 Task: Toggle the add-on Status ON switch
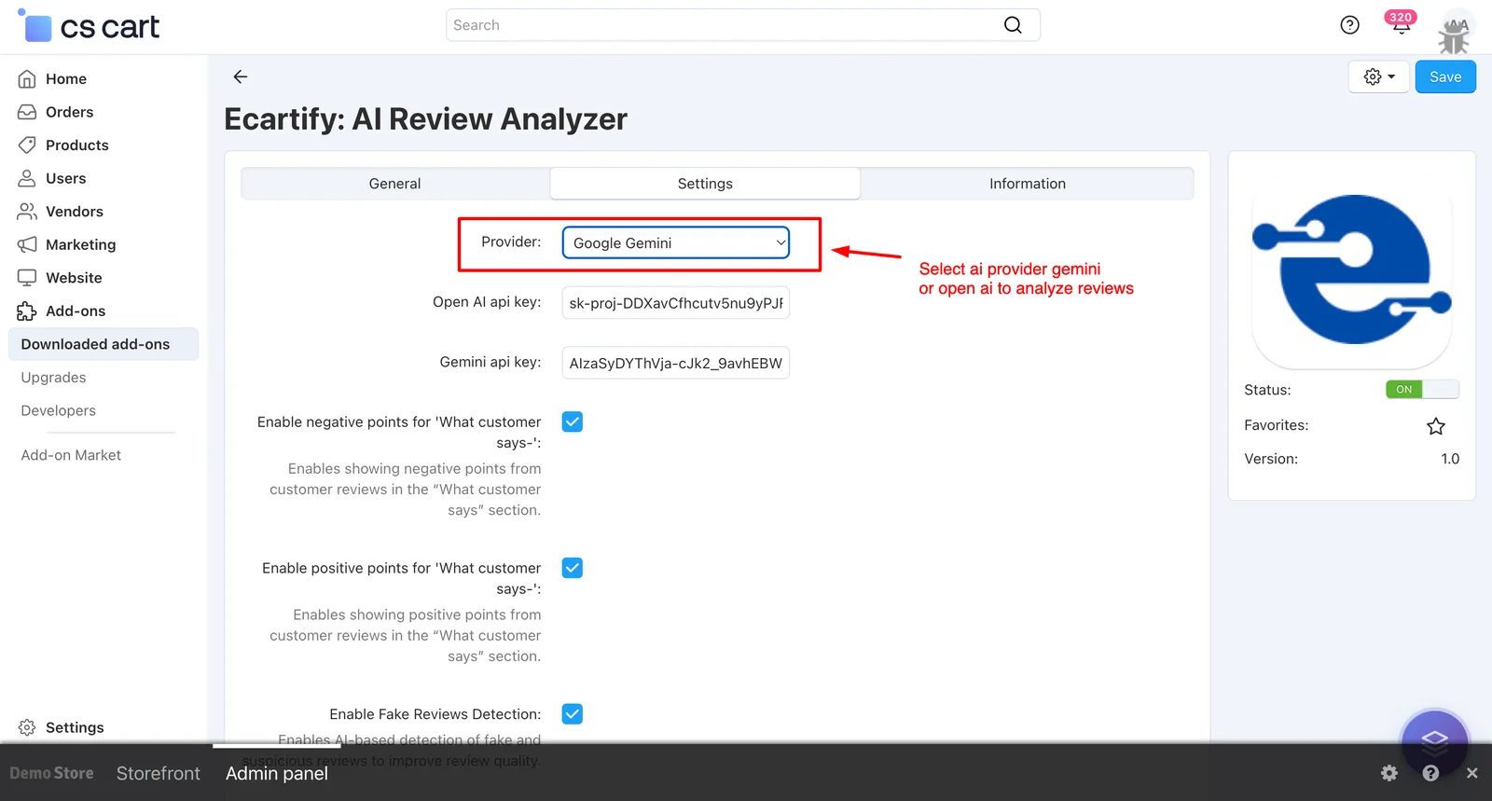(1422, 390)
